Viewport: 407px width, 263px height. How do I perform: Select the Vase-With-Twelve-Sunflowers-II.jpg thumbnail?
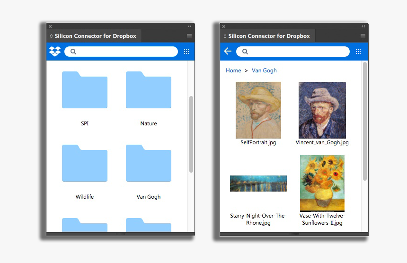[x=322, y=184]
